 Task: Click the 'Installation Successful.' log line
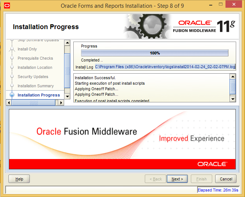pos(95,78)
